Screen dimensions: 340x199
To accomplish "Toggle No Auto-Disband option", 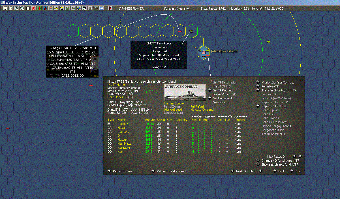I will (202, 110).
